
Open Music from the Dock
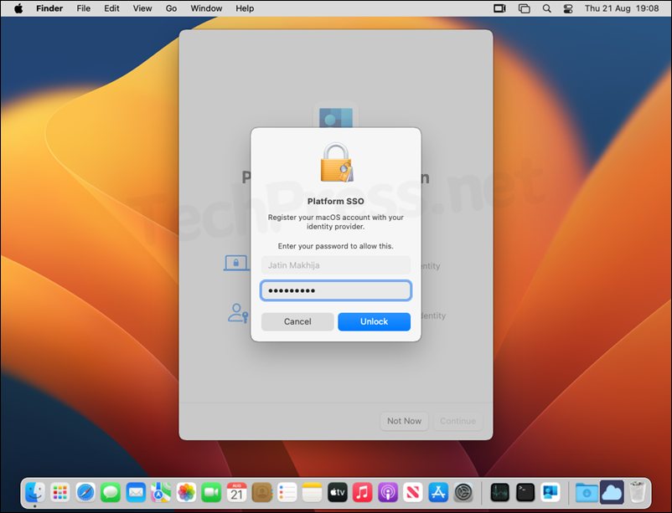point(363,492)
